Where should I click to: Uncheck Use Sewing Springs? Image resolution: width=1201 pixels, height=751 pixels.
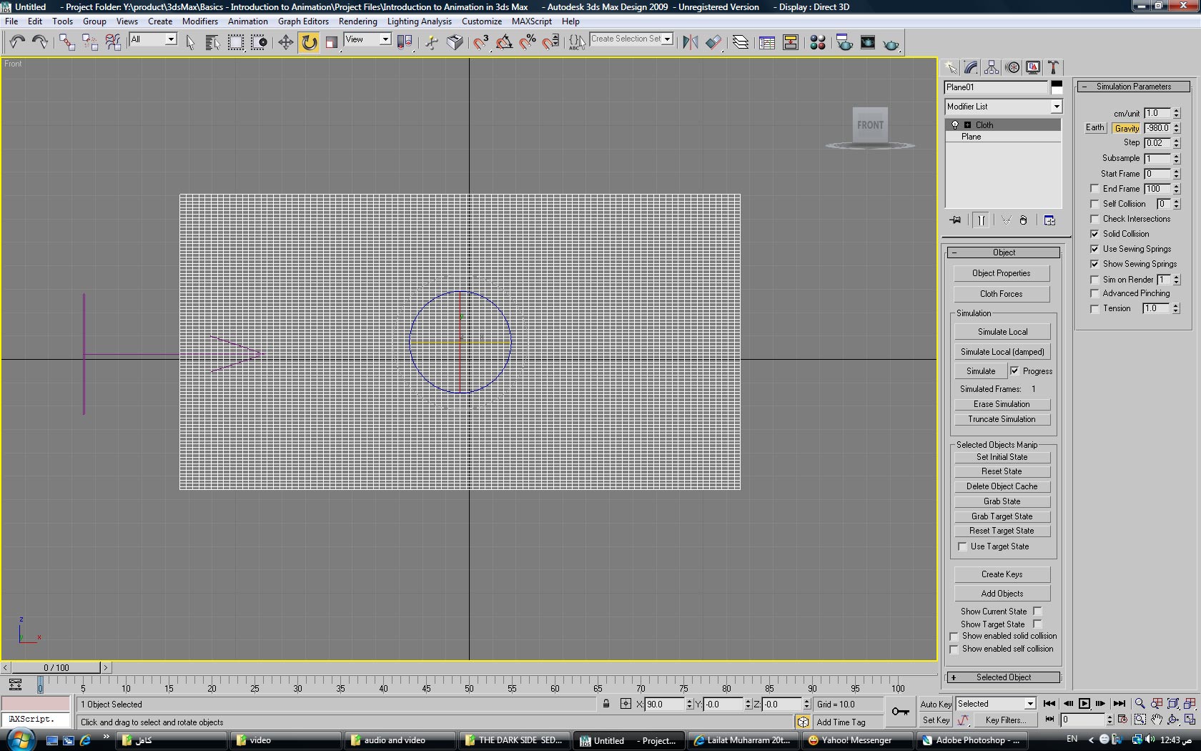[1094, 249]
